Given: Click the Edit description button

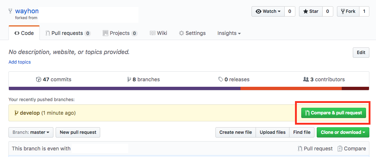Looking at the screenshot, I should click(x=361, y=53).
